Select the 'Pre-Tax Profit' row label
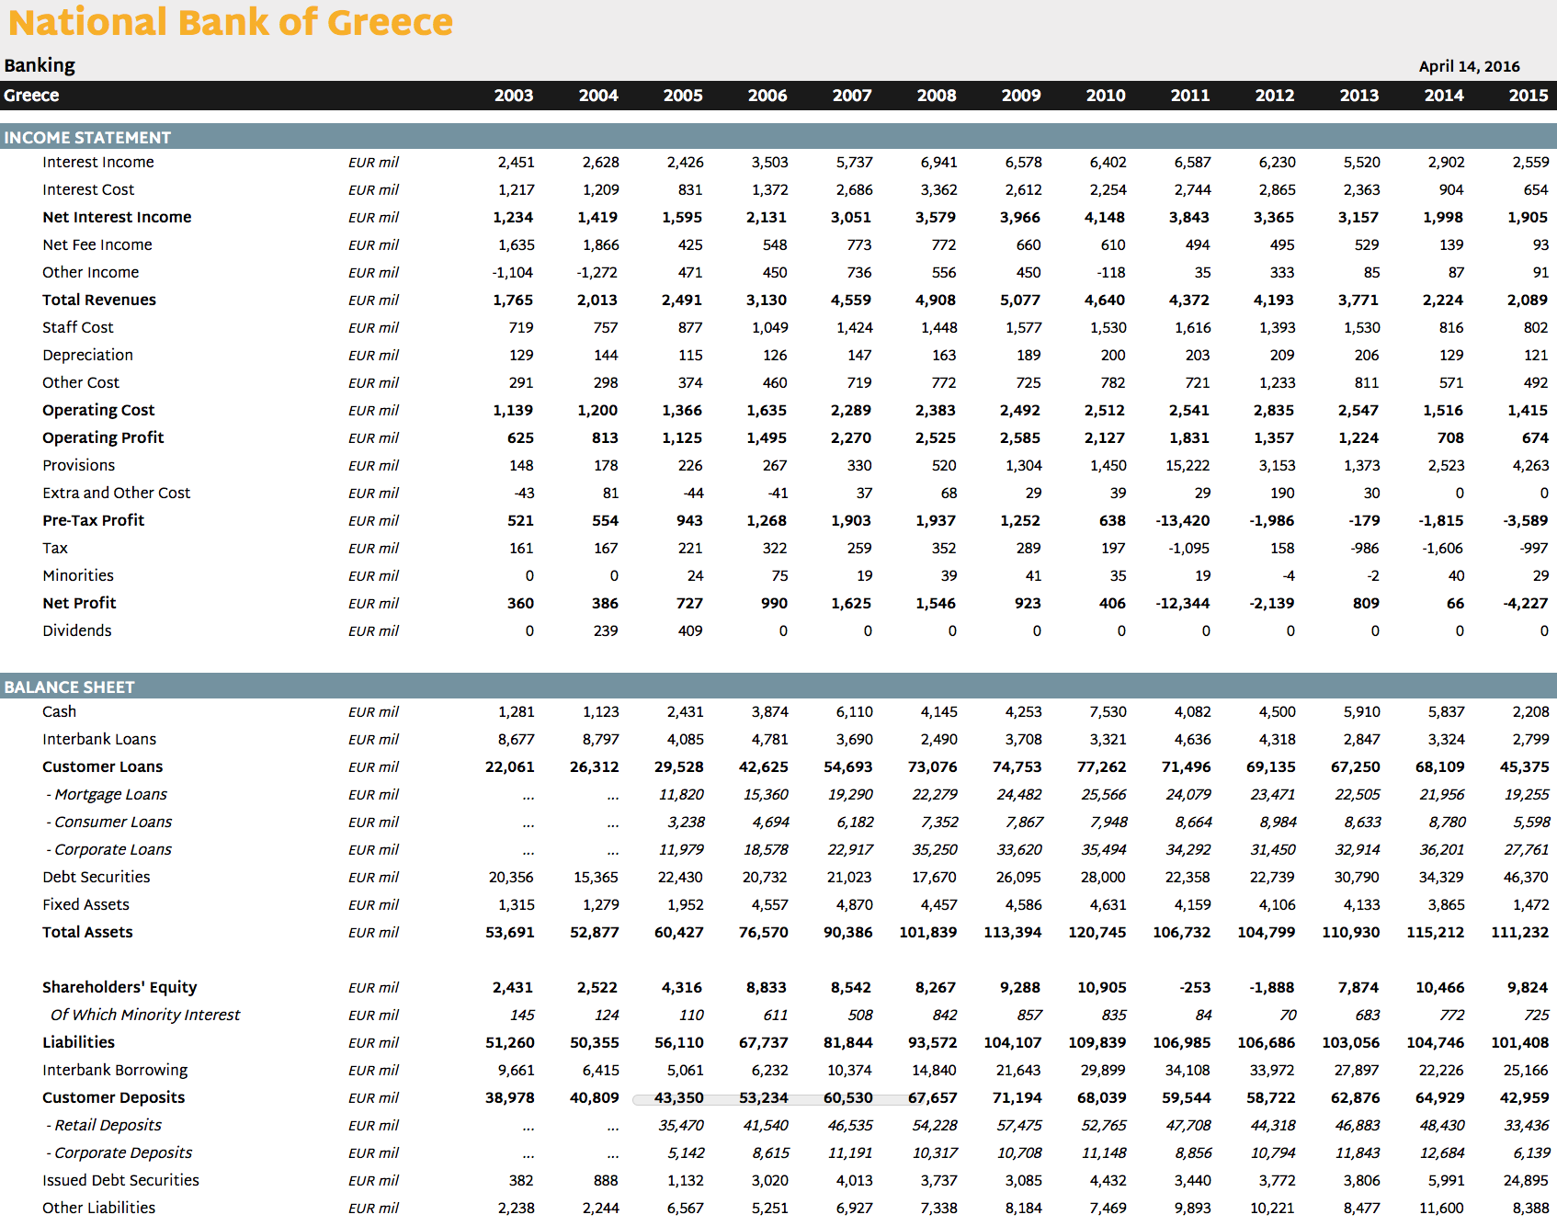The width and height of the screenshot is (1557, 1226). point(94,521)
